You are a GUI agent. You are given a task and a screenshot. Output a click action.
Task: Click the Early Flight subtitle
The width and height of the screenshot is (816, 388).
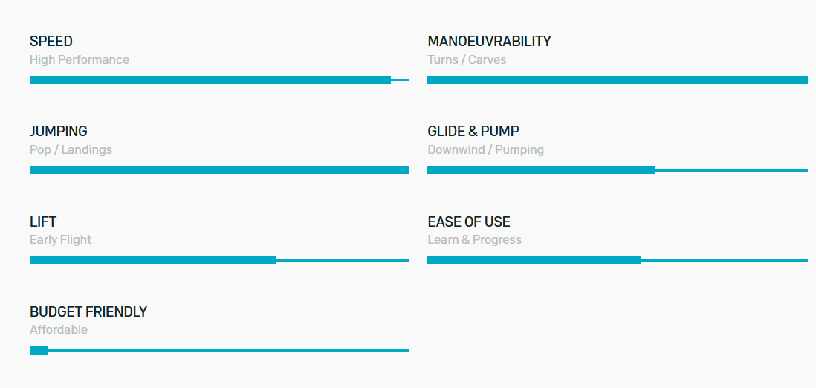(60, 239)
